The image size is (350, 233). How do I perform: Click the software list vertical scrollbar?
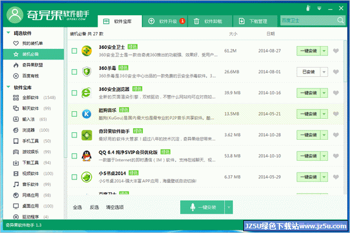pyautogui.click(x=345, y=61)
